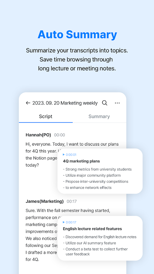
Task: Jump to James's 00:17 timestamp
Action: [72, 201]
